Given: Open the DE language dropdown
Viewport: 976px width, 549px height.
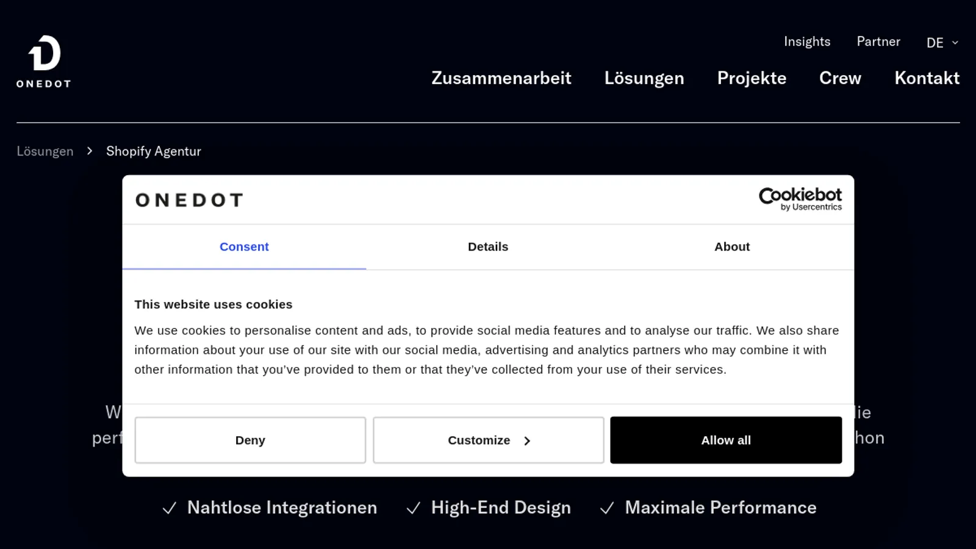Looking at the screenshot, I should 942,43.
